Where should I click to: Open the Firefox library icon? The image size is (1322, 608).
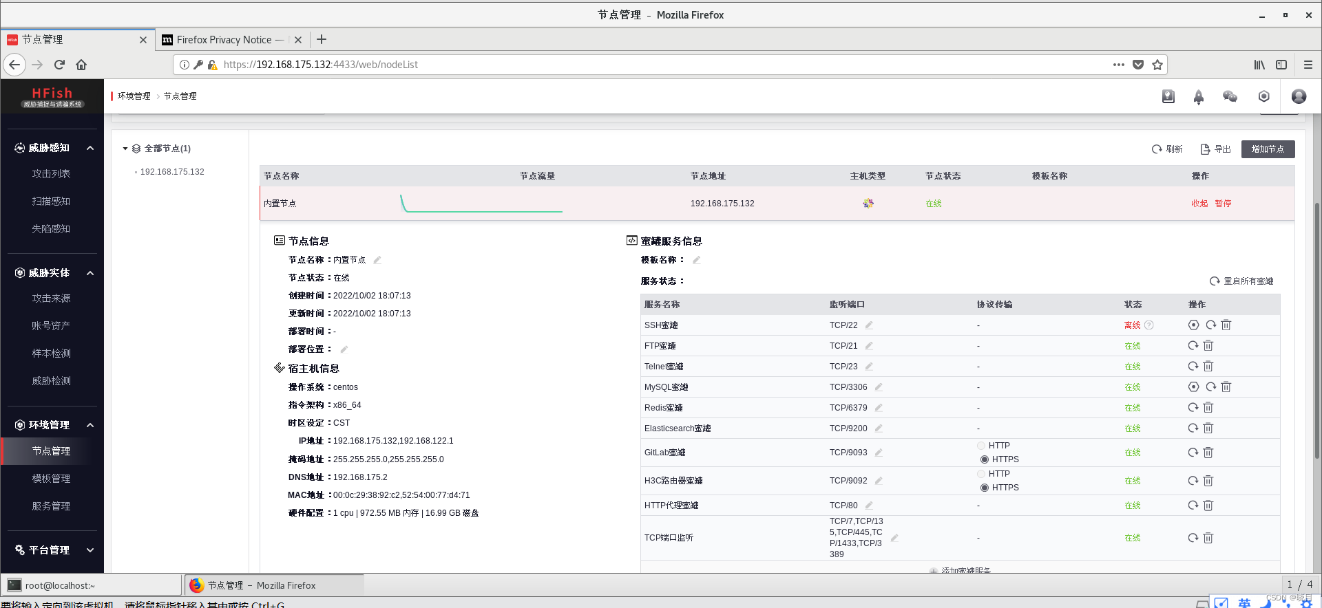click(1259, 65)
